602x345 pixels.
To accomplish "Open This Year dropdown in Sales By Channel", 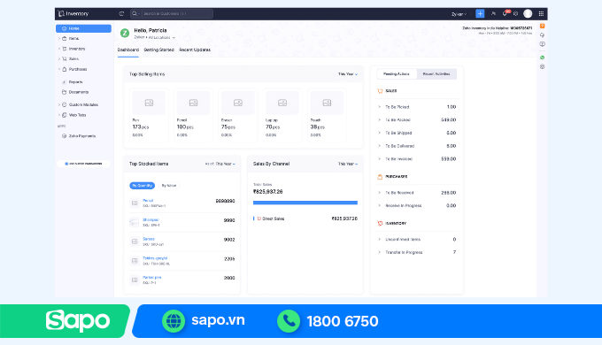I will tap(348, 164).
